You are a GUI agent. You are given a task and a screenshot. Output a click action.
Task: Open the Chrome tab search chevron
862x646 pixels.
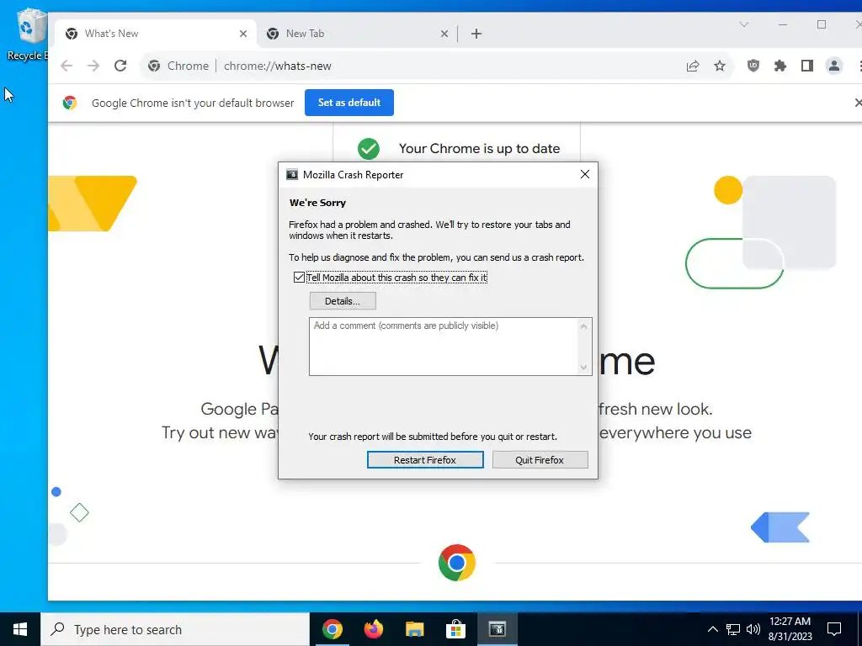pyautogui.click(x=744, y=24)
